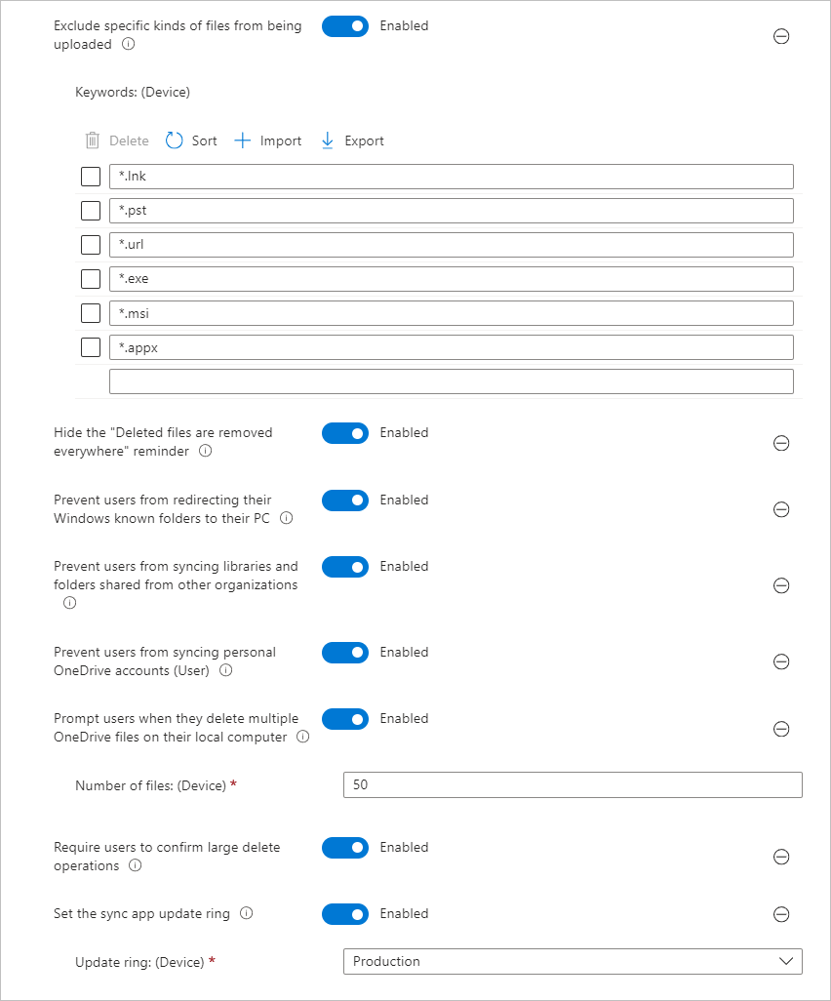This screenshot has width=831, height=1001.
Task: Click the Export arrow icon
Action: 328,140
